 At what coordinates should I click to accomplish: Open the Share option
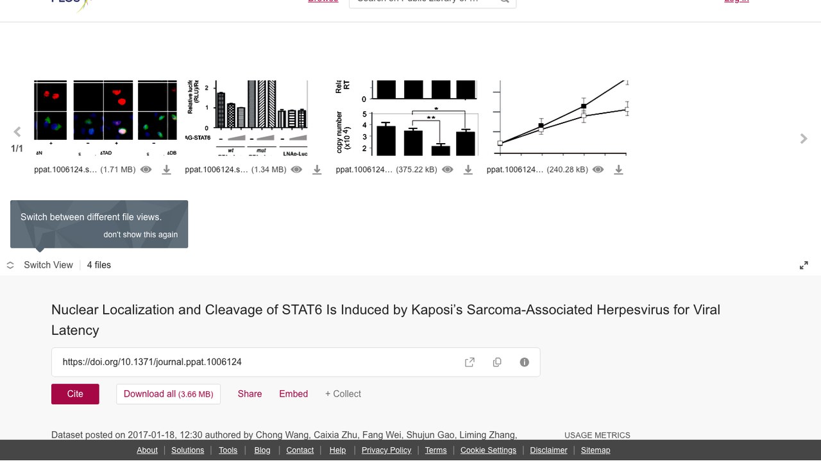point(250,394)
